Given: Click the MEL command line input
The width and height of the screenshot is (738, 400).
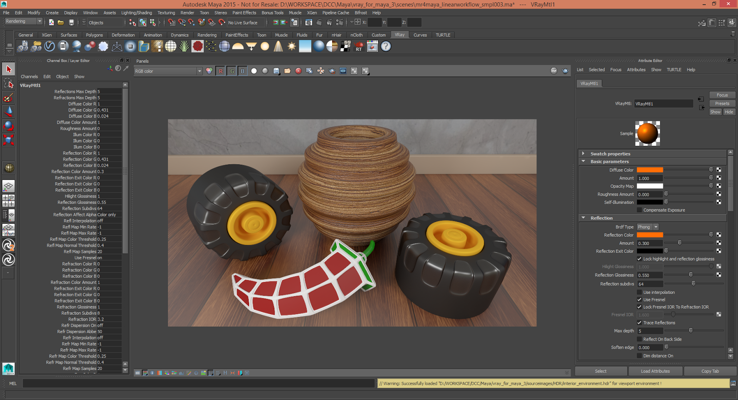Looking at the screenshot, I should click(x=198, y=383).
